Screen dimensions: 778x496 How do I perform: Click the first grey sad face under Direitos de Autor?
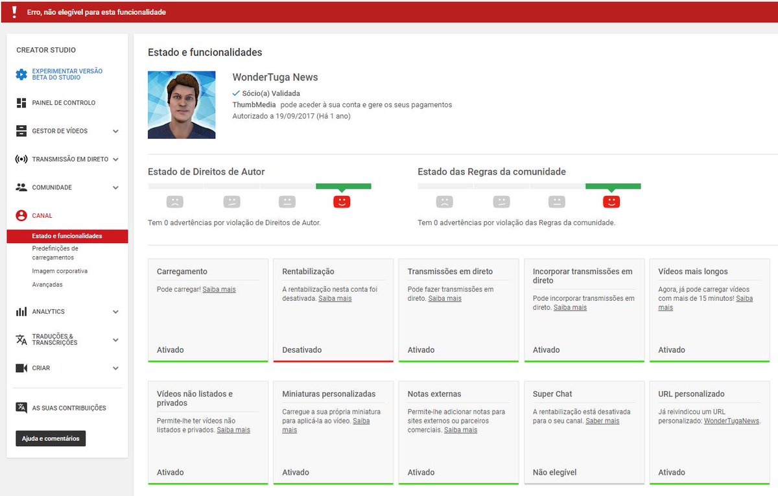[x=175, y=202]
